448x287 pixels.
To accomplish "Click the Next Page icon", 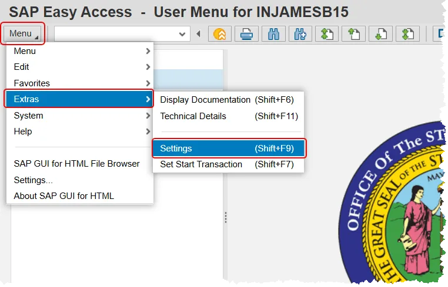I will pyautogui.click(x=380, y=34).
